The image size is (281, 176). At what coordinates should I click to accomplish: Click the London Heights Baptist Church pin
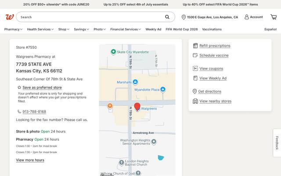pos(122,162)
